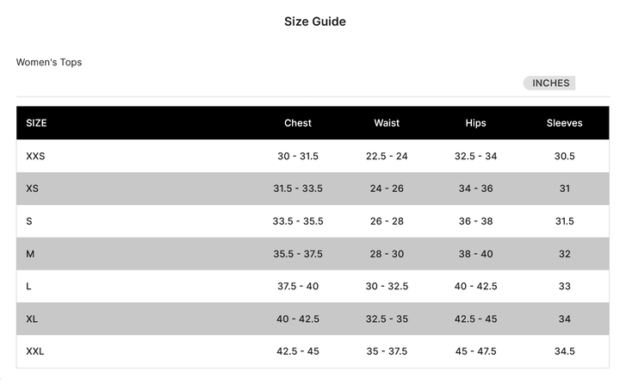Select the Women's Tops label
The height and width of the screenshot is (384, 620).
[x=49, y=62]
